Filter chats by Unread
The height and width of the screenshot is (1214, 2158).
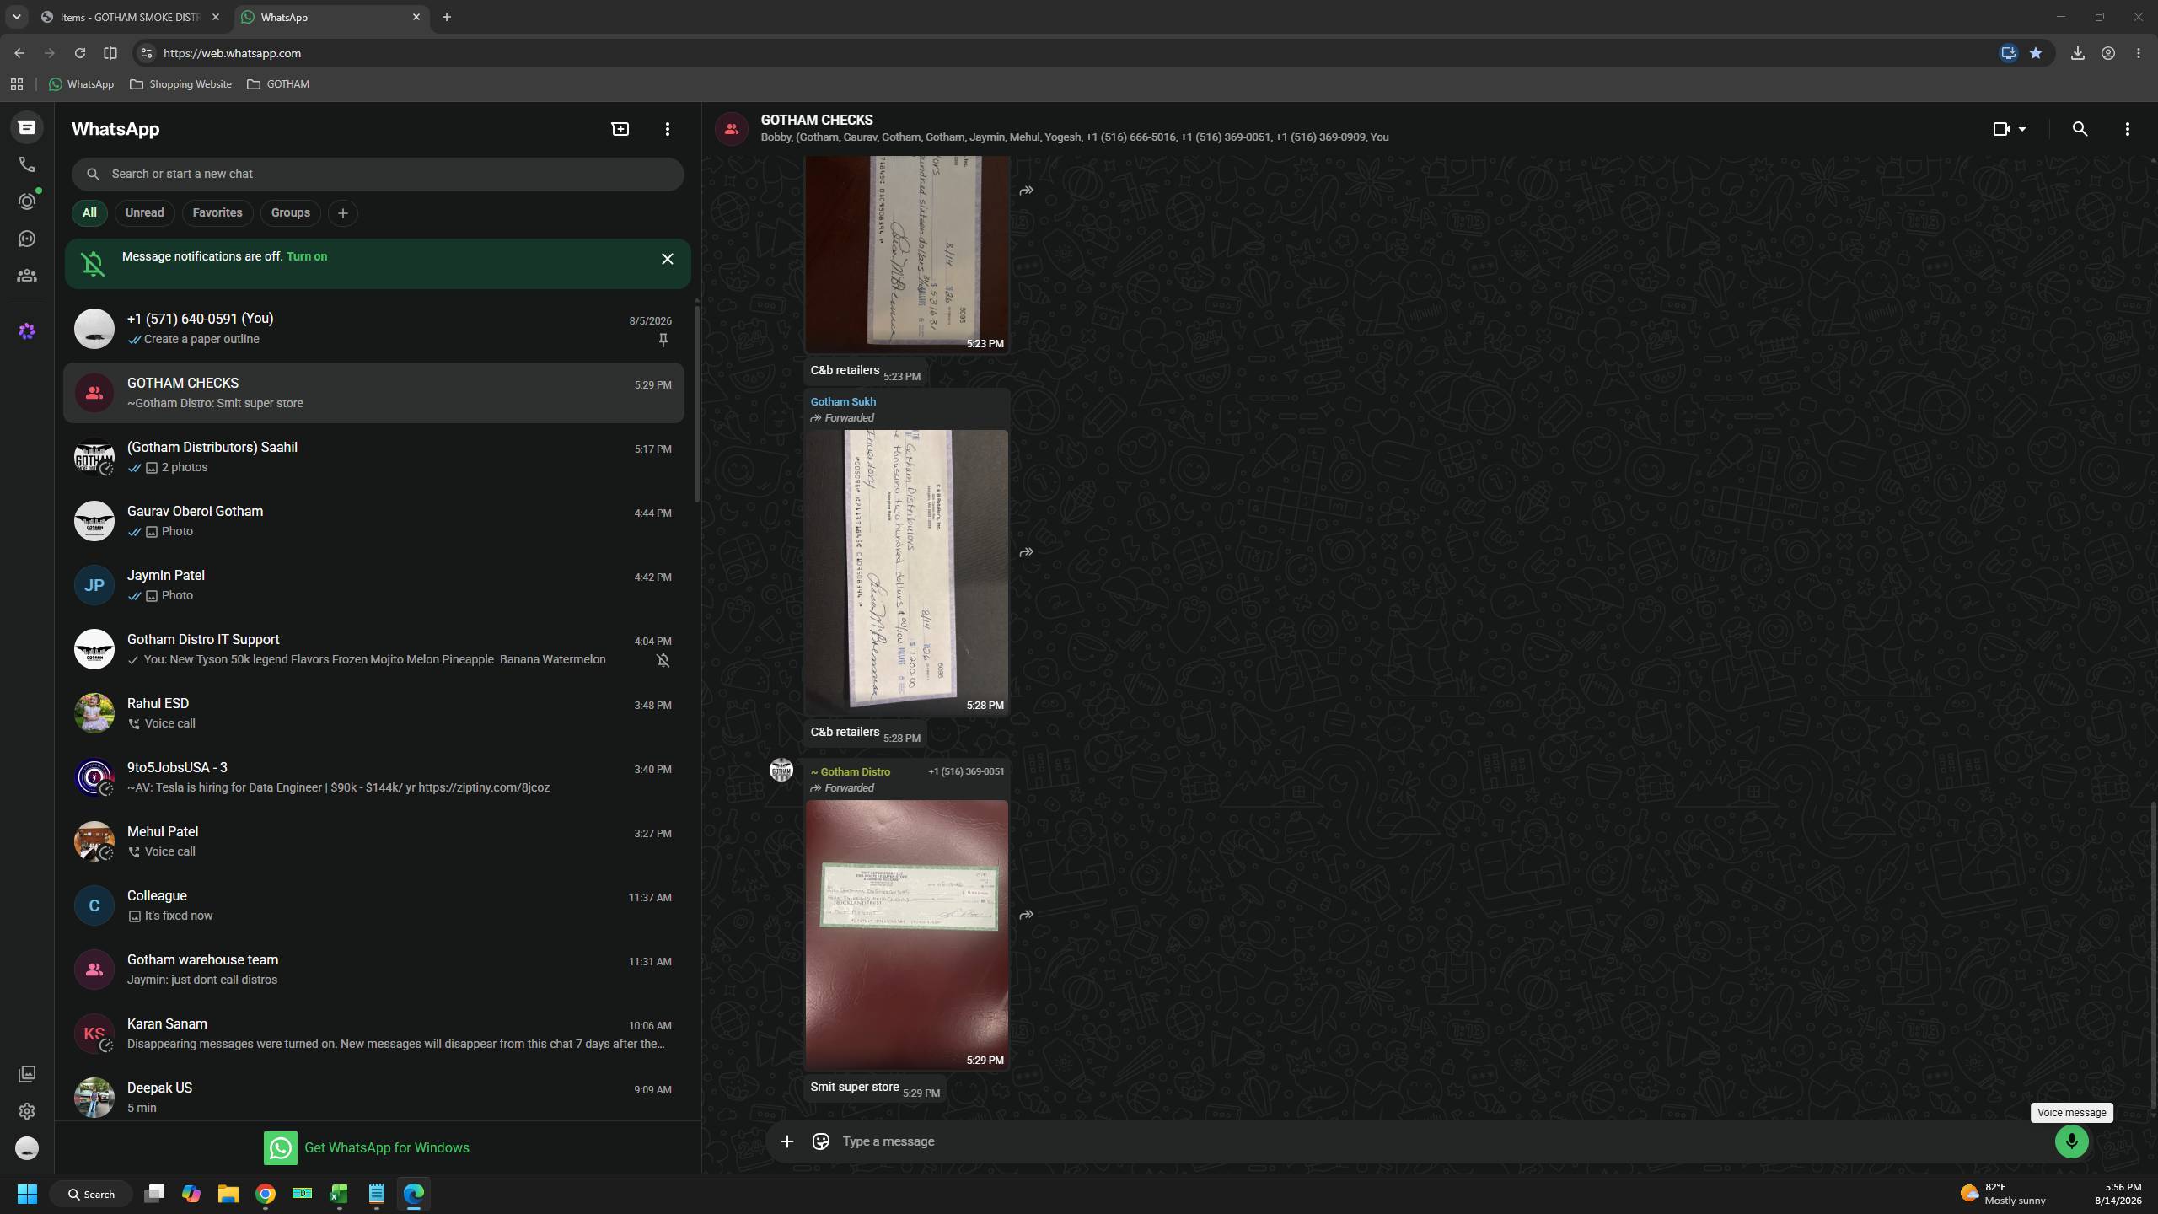(x=144, y=212)
